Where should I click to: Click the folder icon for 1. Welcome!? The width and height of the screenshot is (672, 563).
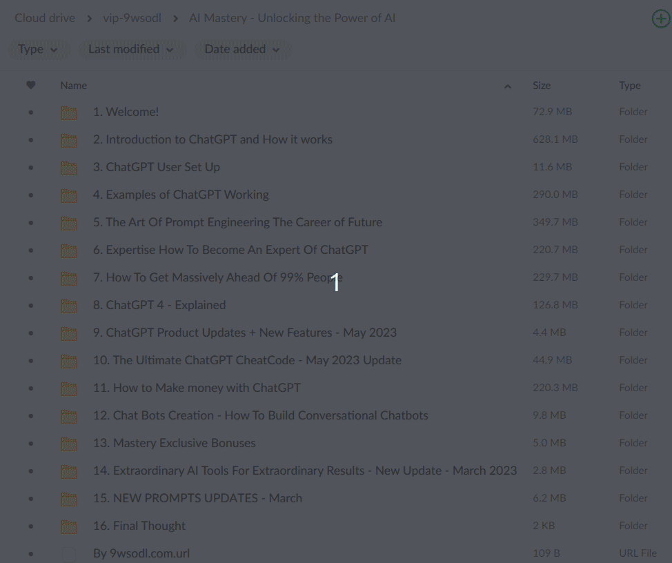pos(68,112)
